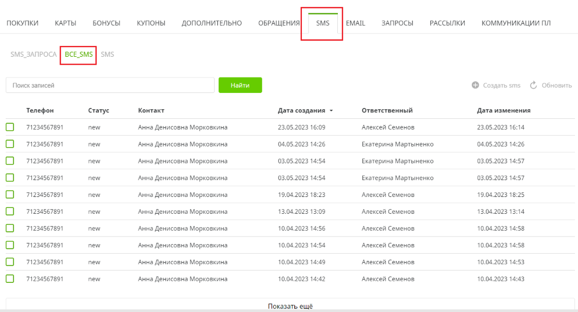Tick checkbox for row created 23.05.2023 16:09
Viewport: 578px width, 312px height.
click(10, 127)
